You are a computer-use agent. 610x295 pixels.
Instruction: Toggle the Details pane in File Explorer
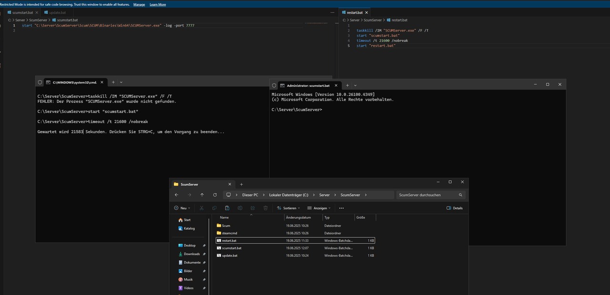[x=455, y=208]
